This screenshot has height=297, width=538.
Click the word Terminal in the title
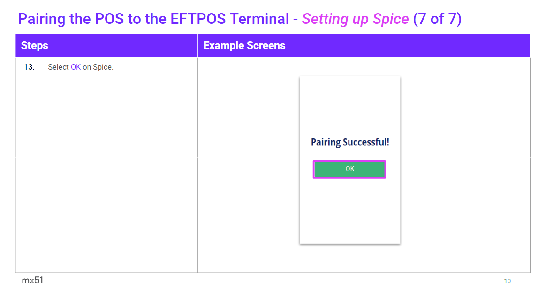coord(259,19)
